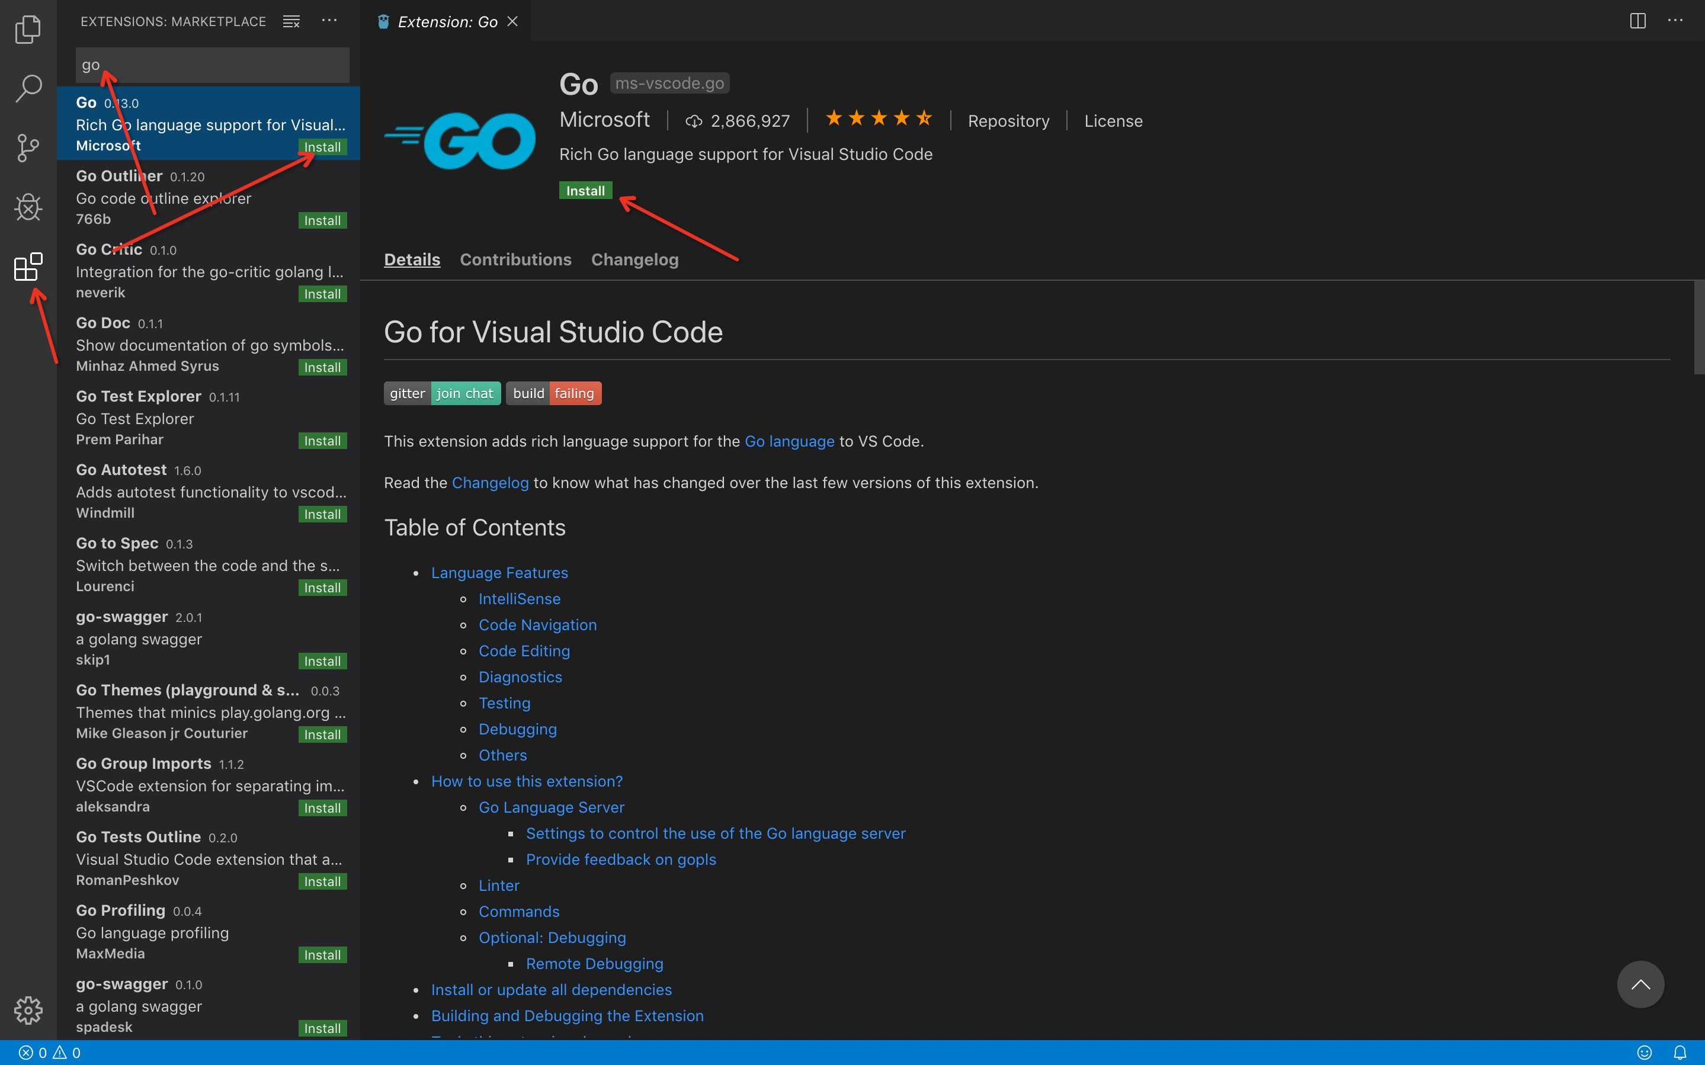Switch to the Changelog tab
This screenshot has height=1065, width=1705.
634,259
